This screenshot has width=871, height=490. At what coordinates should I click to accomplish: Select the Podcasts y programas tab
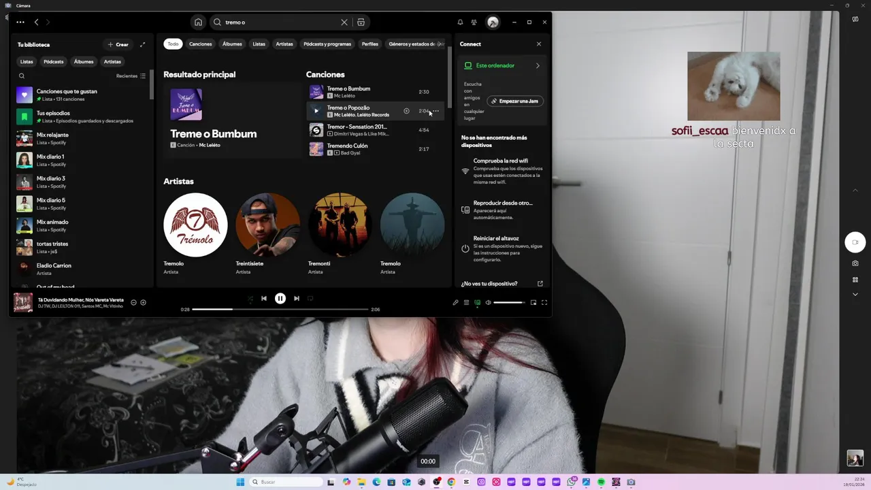click(x=327, y=44)
